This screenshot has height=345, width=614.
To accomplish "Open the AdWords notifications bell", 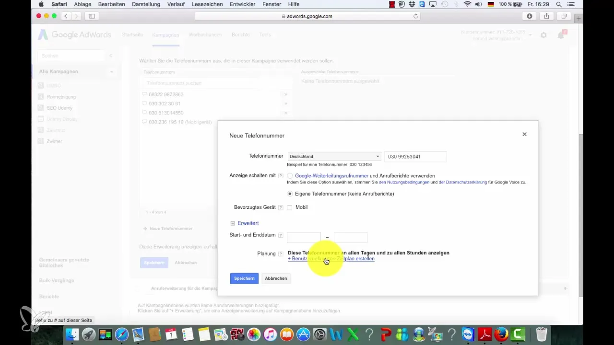I will click(x=561, y=35).
